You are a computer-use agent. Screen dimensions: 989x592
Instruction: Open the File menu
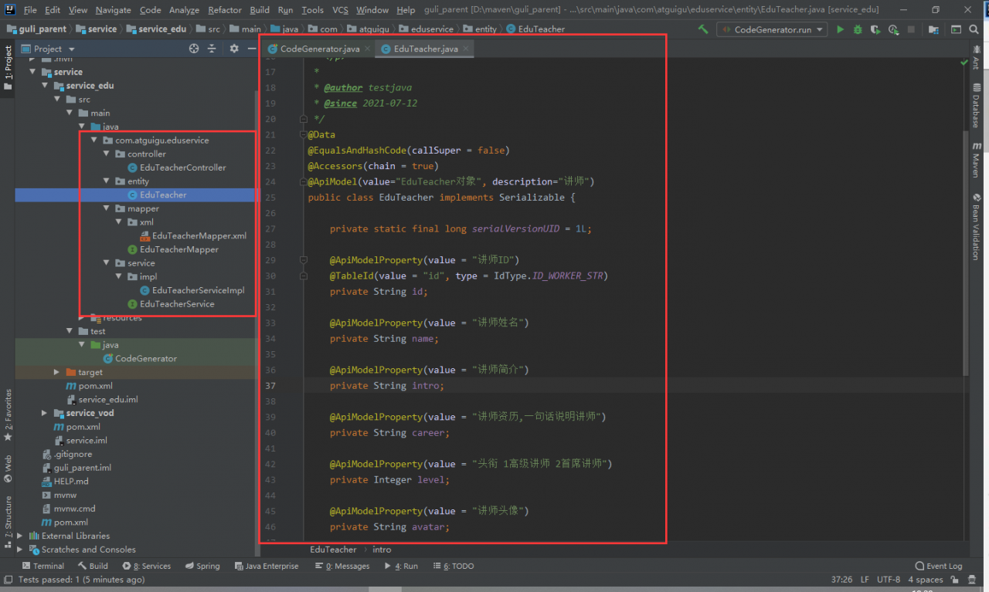click(30, 10)
